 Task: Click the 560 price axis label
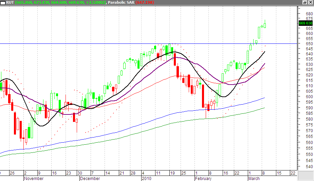tap(309, 142)
